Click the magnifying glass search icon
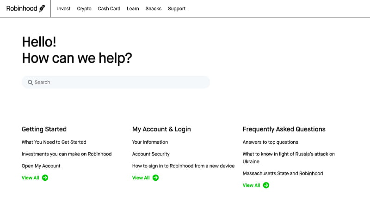Screen dimensions: 370x207 30,83
